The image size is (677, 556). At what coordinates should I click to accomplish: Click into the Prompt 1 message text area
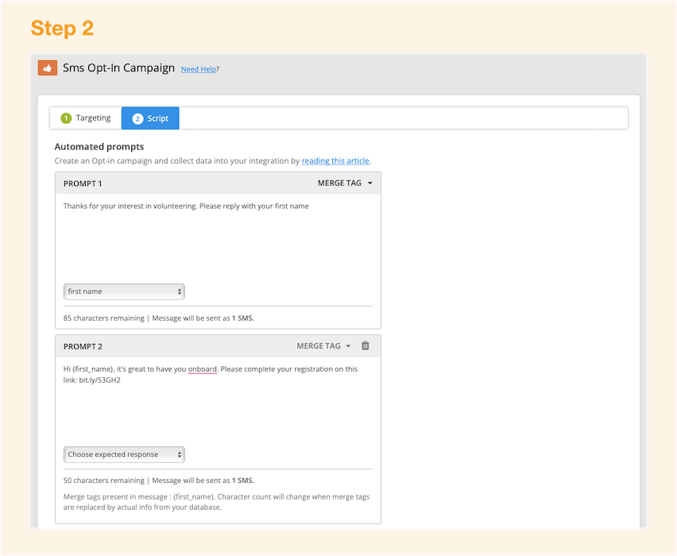coord(218,237)
